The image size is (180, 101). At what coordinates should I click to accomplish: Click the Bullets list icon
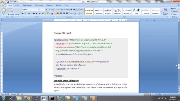pyautogui.click(x=58, y=10)
